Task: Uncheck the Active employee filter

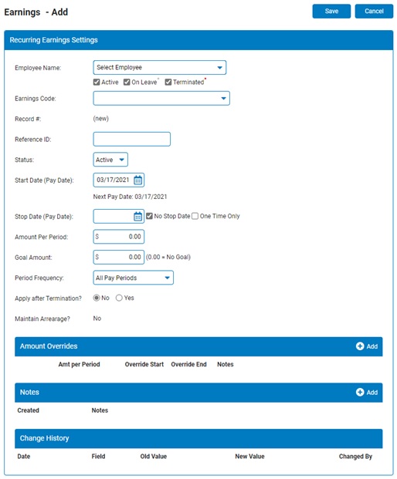Action: point(97,83)
